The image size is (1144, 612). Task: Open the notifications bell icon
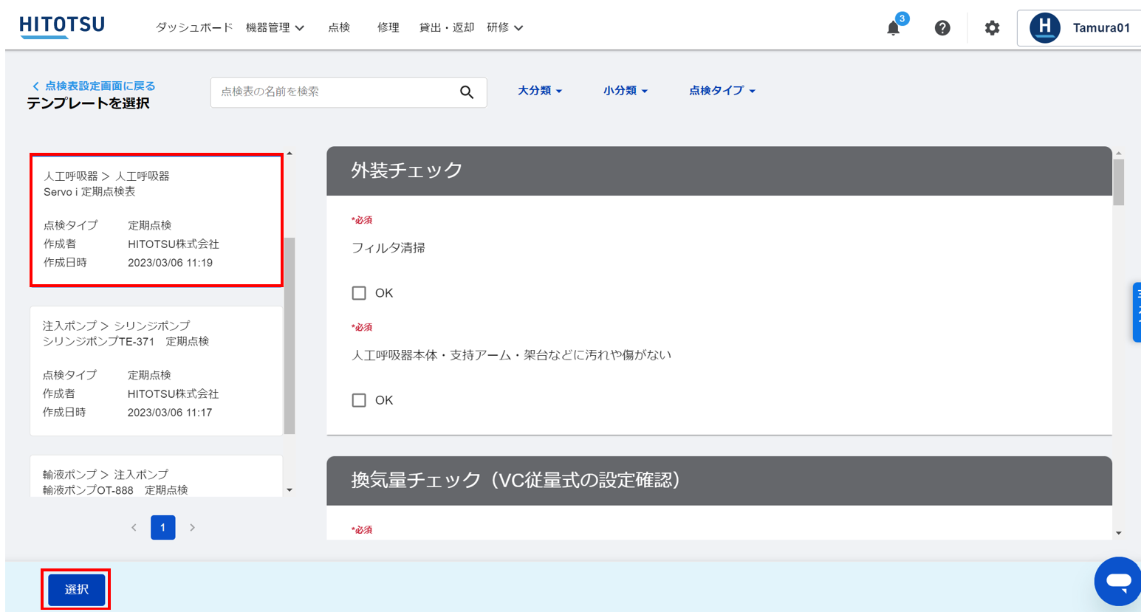click(893, 28)
